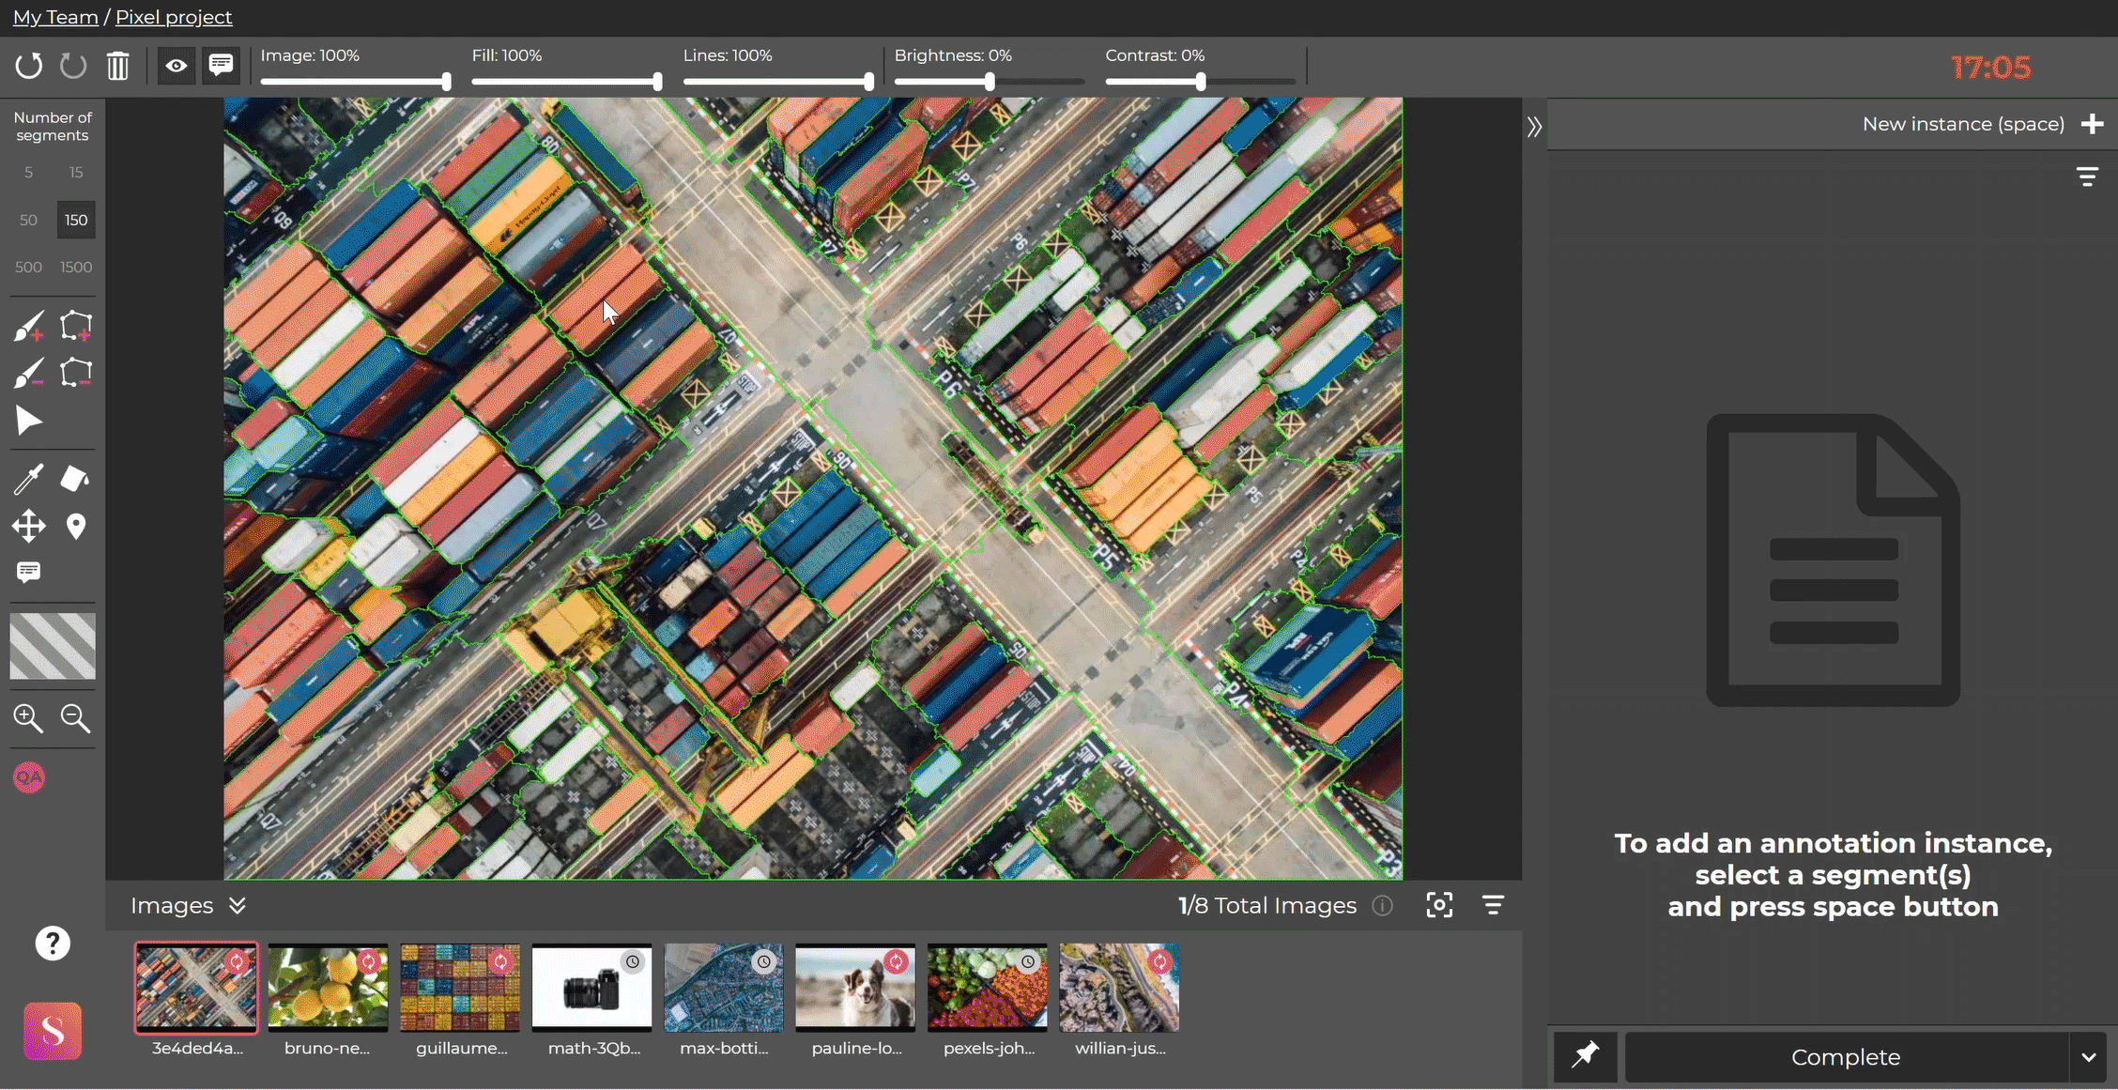Click the trash delete icon
Image resolution: width=2118 pixels, height=1090 pixels.
[x=117, y=66]
